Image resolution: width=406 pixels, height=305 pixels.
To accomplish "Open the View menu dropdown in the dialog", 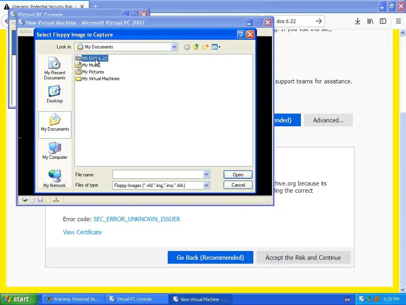I will point(216,47).
